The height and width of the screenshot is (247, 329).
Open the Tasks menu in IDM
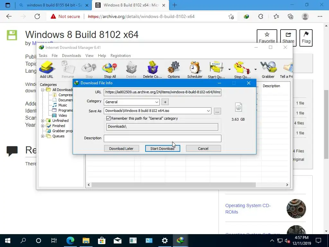(43, 56)
